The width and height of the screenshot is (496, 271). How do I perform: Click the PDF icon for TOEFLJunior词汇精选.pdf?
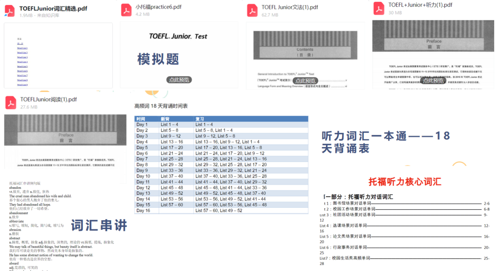(11, 11)
